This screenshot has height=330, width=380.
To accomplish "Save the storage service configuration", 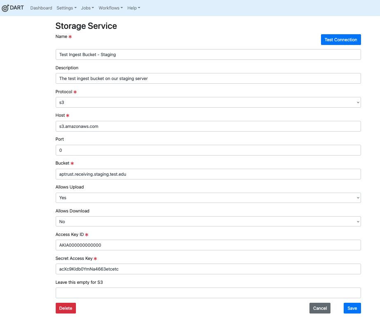I will click(x=352, y=308).
